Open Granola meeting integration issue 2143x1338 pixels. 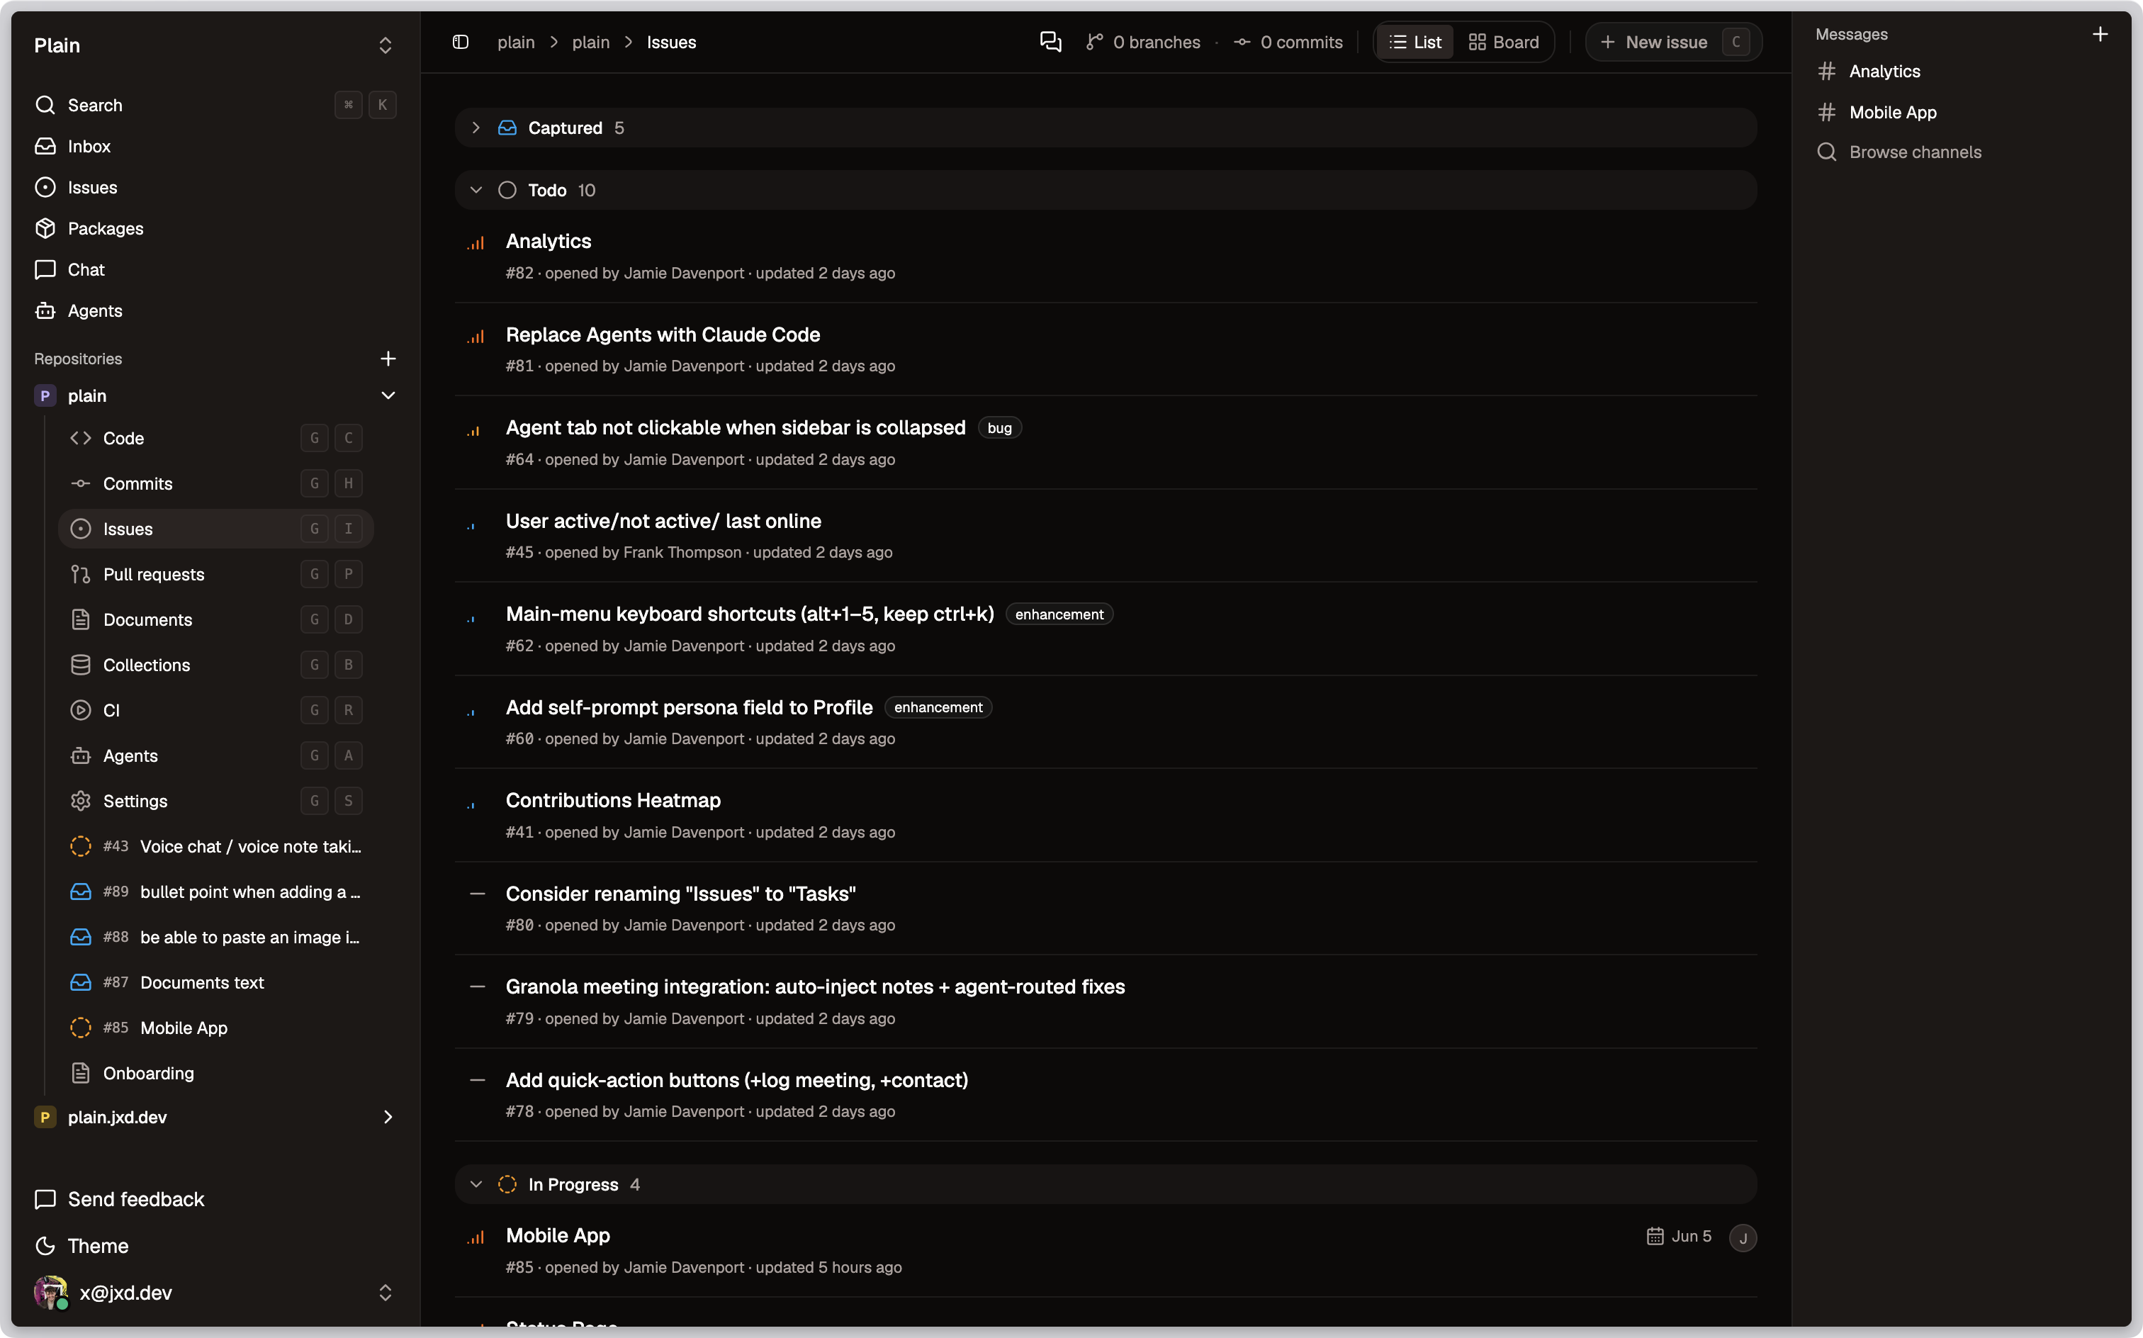tap(815, 988)
